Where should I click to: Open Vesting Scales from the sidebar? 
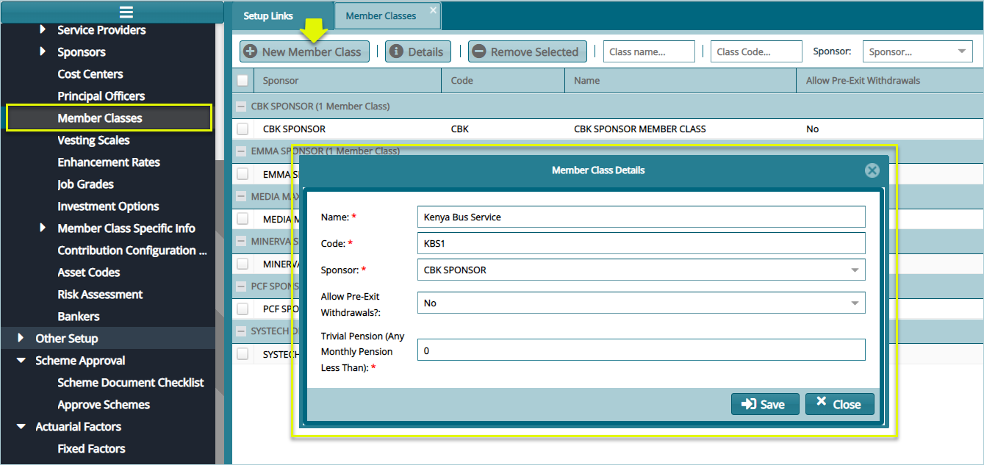tap(93, 140)
